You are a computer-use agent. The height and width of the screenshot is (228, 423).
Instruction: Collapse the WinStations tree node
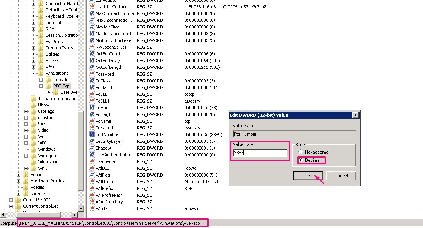[33, 73]
